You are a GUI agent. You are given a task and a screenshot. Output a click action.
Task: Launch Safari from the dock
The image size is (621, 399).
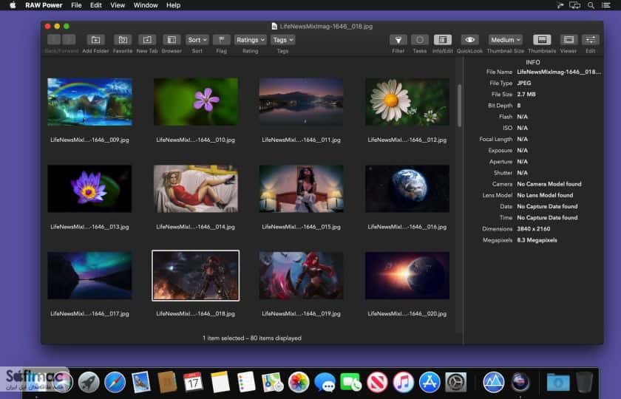(x=115, y=383)
